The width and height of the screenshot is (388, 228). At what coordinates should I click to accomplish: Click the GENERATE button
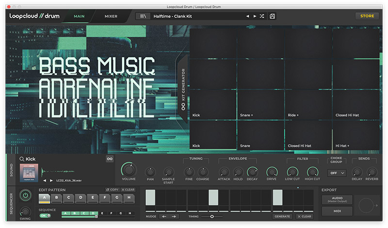point(282,216)
